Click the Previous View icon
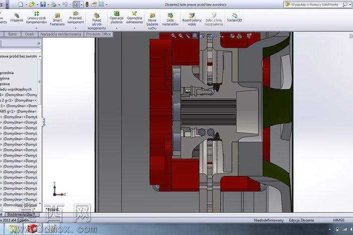The width and height of the screenshot is (353, 235). tap(188, 36)
